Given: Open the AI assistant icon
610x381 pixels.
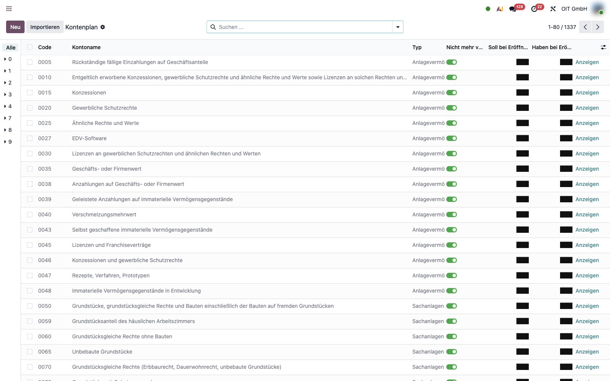Looking at the screenshot, I should tap(500, 9).
